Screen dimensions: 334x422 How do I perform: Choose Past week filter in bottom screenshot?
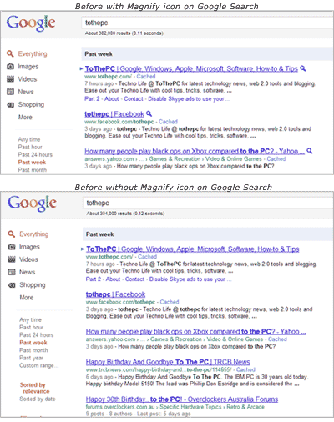(33, 343)
